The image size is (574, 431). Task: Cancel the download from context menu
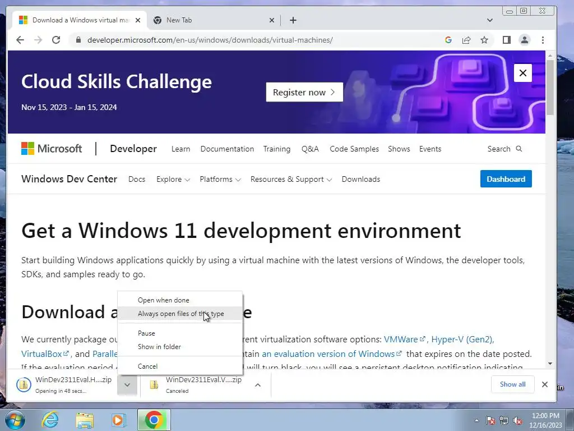pyautogui.click(x=180, y=366)
